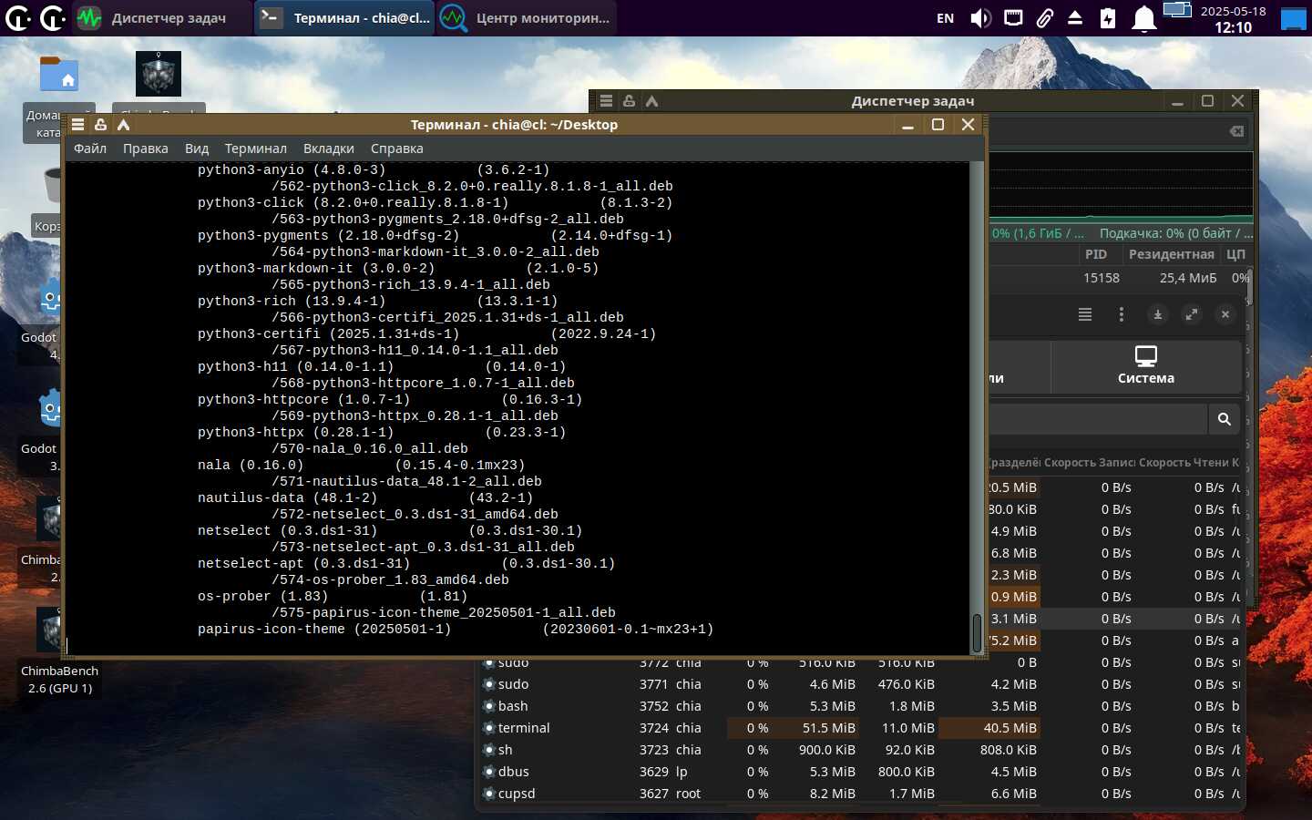Open the clipboard paperclip tray icon

(x=1045, y=18)
